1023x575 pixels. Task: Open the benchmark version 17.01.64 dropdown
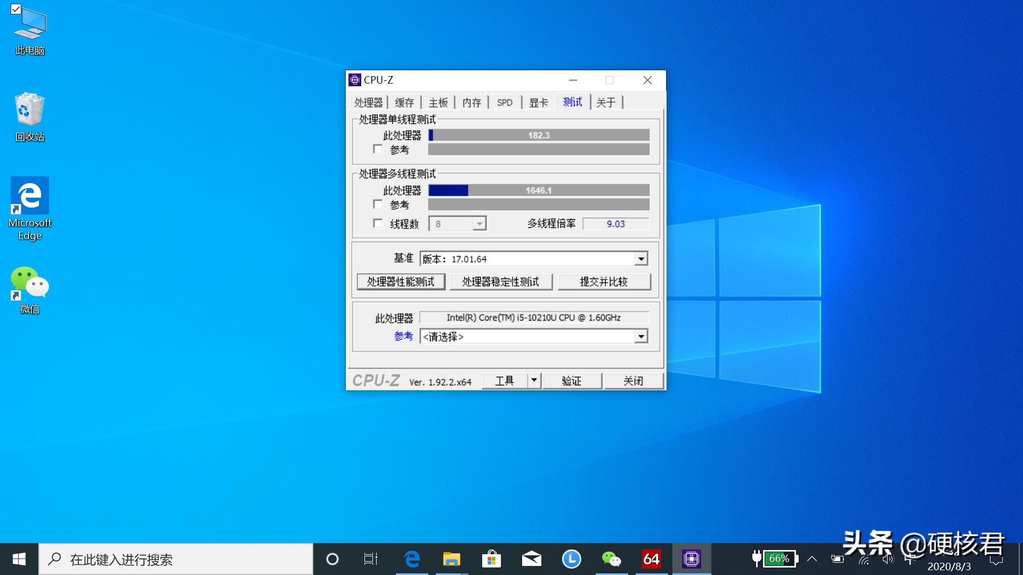pyautogui.click(x=641, y=259)
